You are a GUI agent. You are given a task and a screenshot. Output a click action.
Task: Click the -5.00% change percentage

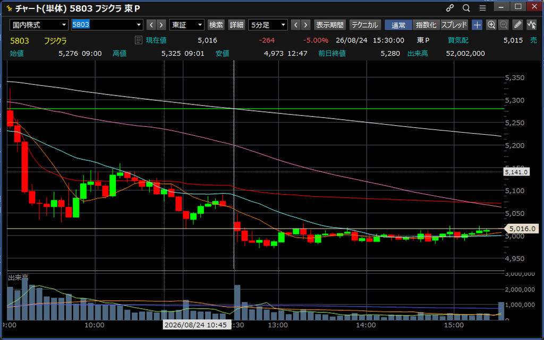[x=316, y=40]
